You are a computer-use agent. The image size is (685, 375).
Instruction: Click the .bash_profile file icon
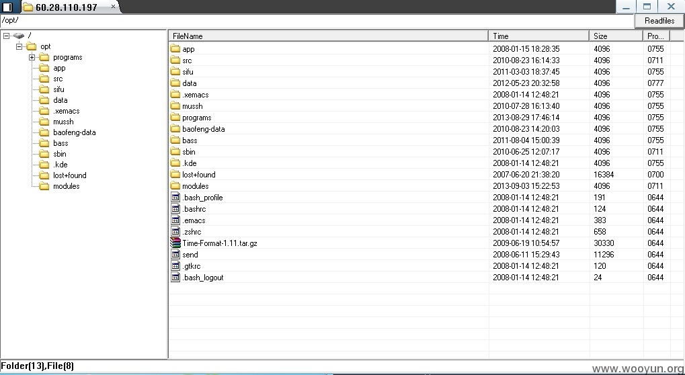click(x=175, y=198)
